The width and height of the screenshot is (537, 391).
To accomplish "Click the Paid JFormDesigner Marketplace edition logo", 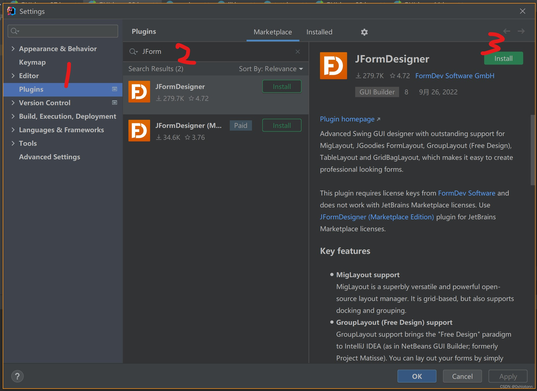I will tap(139, 131).
